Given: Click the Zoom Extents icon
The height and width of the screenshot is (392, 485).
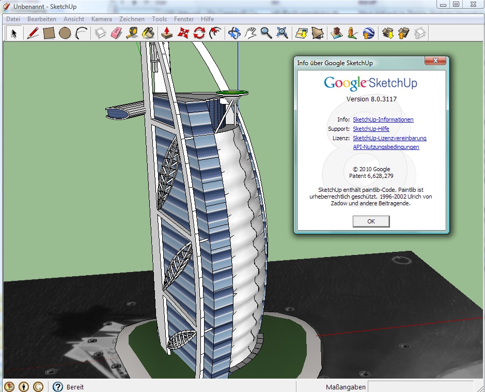Looking at the screenshot, I should click(283, 33).
